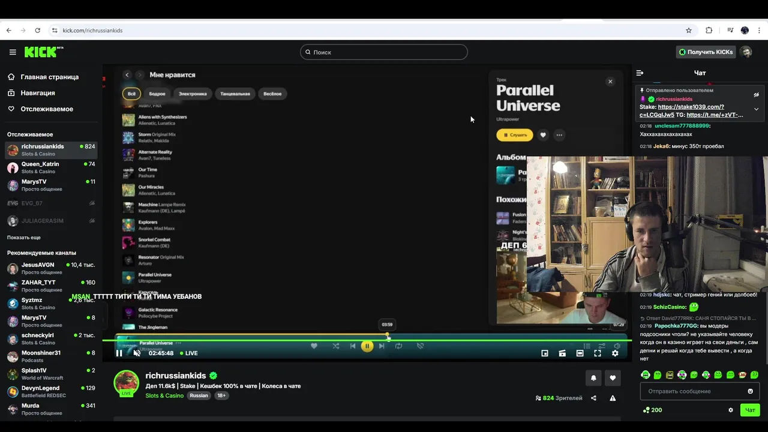Viewport: 768px width, 432px height.
Task: Select the Электроника filter chip
Action: (x=193, y=94)
